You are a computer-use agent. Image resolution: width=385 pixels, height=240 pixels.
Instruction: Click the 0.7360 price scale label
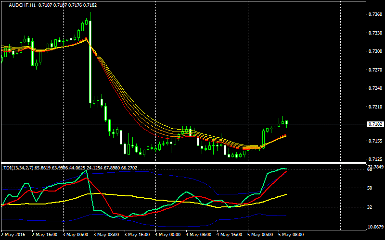[x=375, y=14]
